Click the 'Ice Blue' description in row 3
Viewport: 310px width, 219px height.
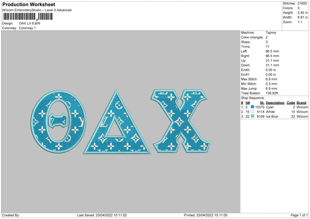coord(272,117)
